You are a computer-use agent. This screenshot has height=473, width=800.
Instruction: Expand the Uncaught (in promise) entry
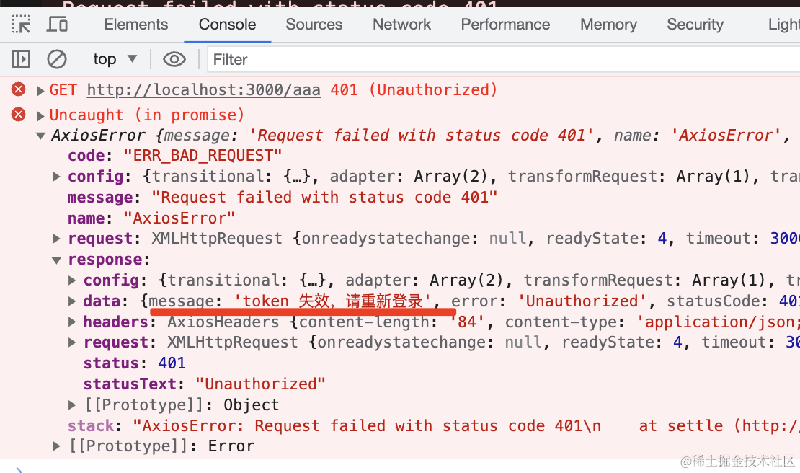[x=40, y=116]
